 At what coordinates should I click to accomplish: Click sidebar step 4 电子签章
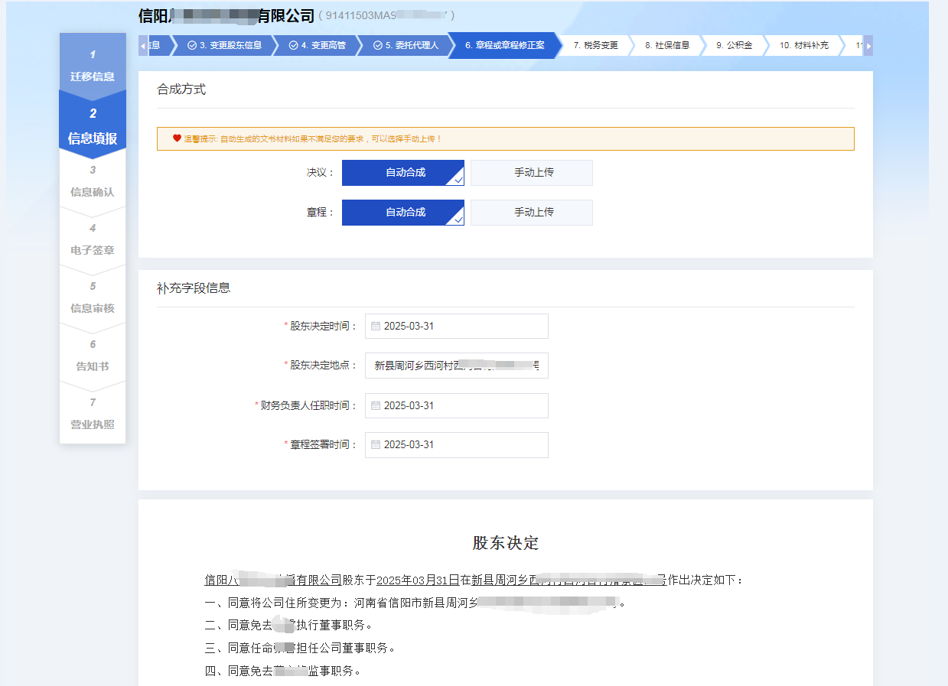93,240
